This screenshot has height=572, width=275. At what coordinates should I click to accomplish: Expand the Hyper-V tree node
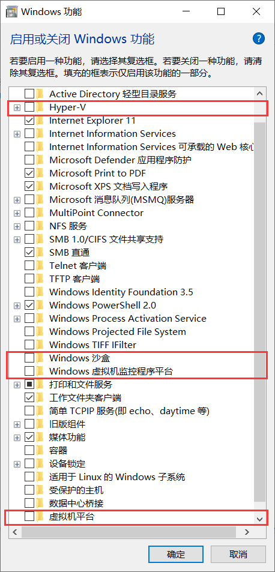(17, 107)
